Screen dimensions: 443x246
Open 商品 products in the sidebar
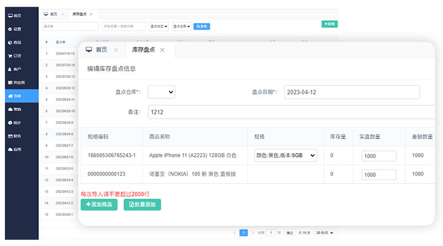tap(17, 42)
